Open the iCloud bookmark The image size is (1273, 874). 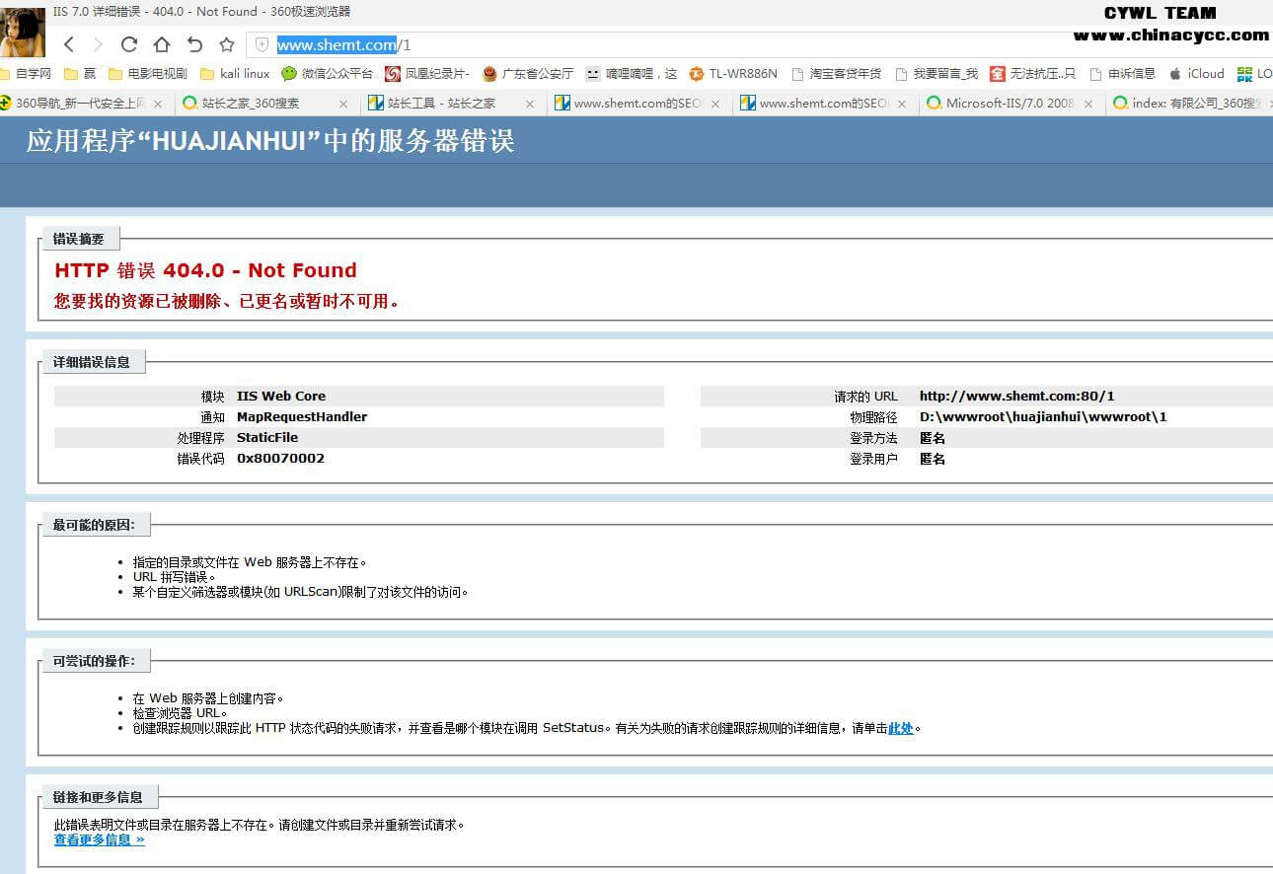(x=1196, y=74)
